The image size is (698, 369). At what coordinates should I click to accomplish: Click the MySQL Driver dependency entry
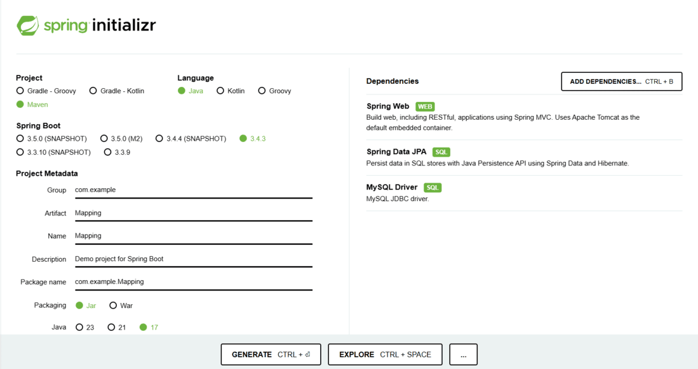(x=524, y=193)
